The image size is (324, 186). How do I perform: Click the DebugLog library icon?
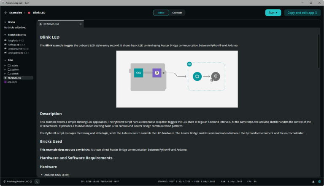[x=5, y=45]
